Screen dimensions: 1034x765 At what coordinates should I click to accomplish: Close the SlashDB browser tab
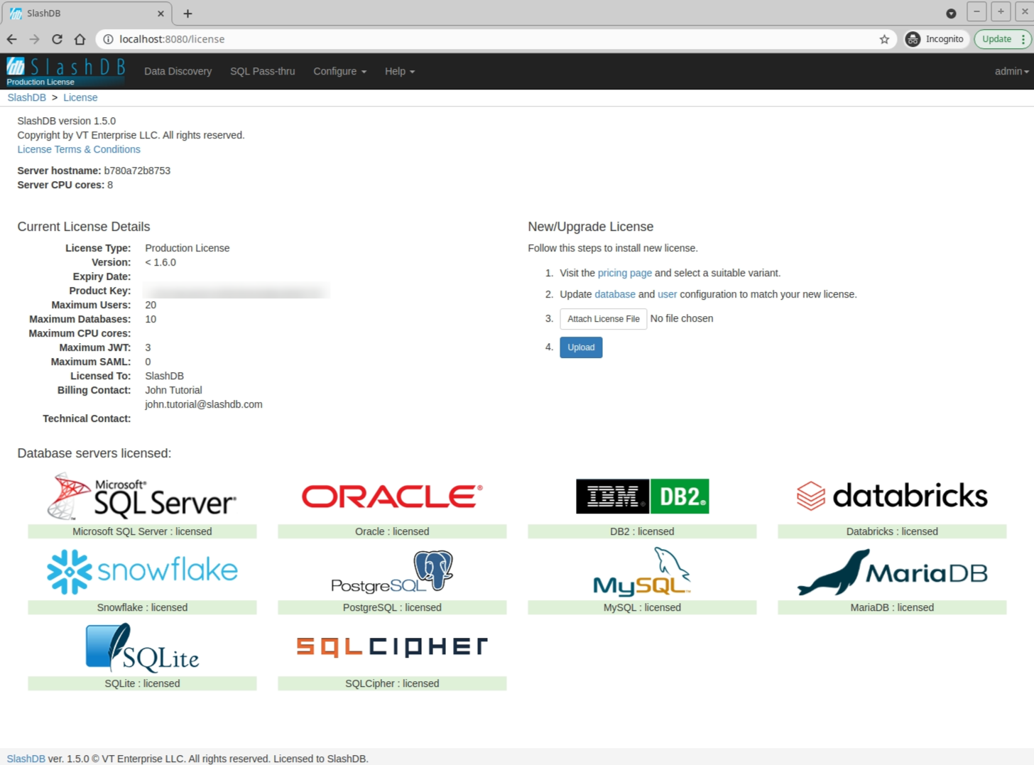[160, 13]
